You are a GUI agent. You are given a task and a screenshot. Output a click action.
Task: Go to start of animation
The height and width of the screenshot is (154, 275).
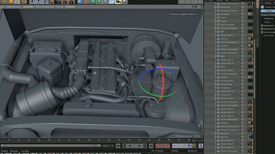pos(118,146)
